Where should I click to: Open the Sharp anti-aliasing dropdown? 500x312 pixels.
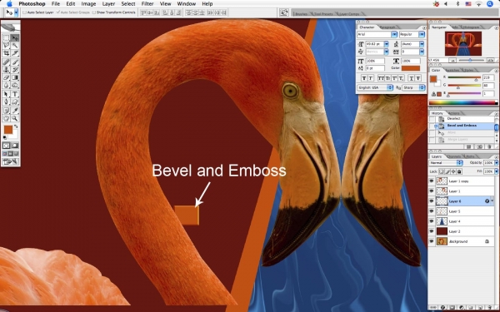[x=413, y=87]
